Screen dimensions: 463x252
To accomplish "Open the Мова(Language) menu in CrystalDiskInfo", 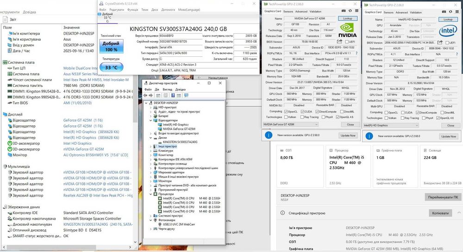I will tap(189, 10).
